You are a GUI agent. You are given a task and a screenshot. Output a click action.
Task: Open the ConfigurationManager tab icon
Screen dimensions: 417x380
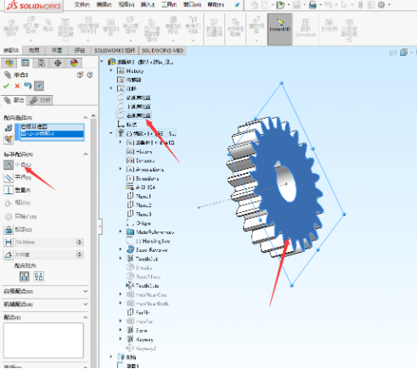click(42, 63)
